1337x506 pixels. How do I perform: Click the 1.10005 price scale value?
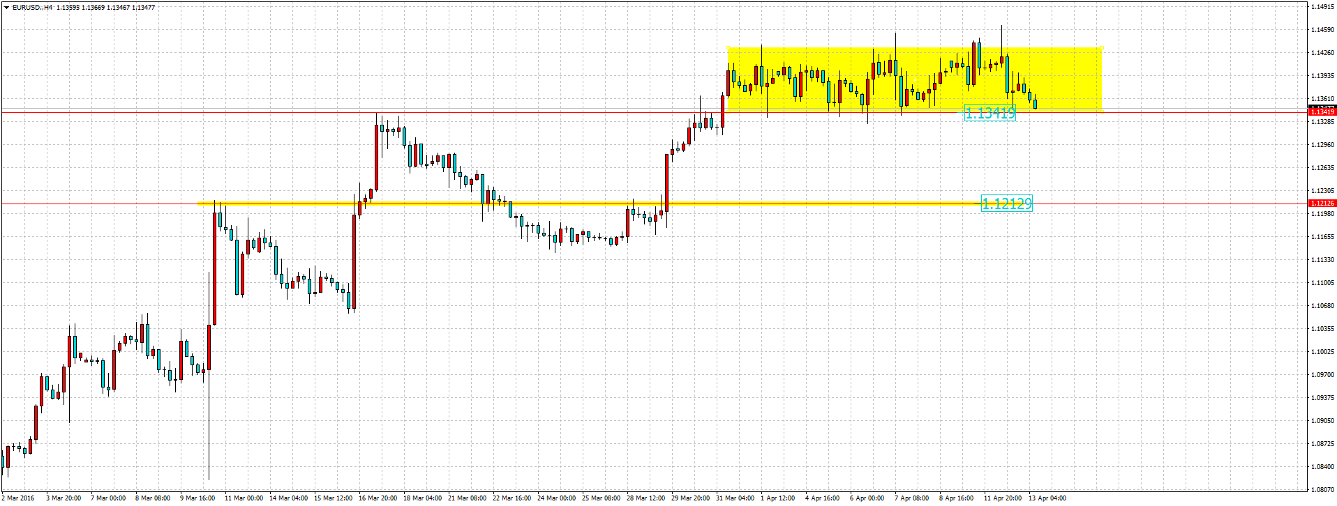click(x=1321, y=351)
